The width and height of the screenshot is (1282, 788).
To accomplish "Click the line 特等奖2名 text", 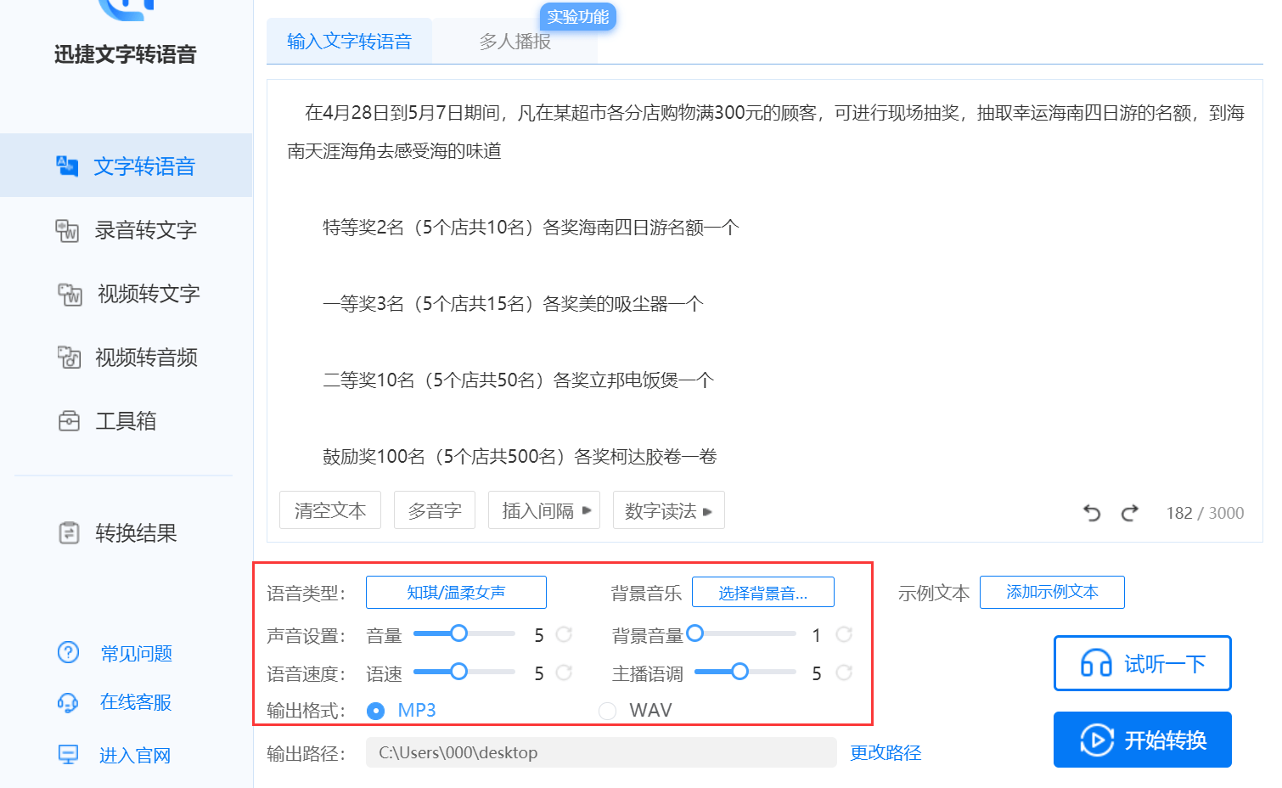I will point(531,228).
